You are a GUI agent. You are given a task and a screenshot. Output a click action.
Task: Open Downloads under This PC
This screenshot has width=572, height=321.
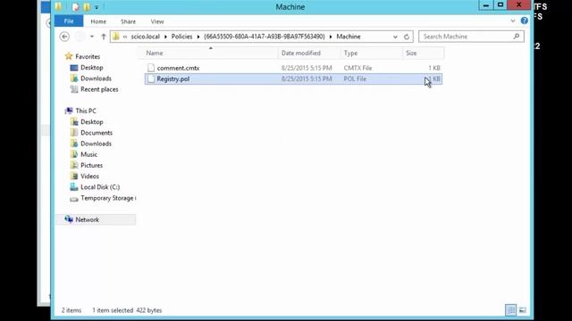click(x=96, y=144)
